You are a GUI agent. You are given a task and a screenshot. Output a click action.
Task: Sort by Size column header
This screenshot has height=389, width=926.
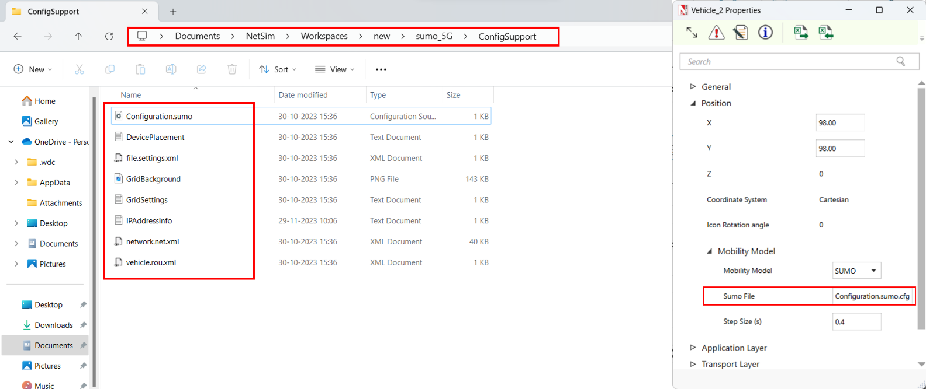tap(453, 95)
